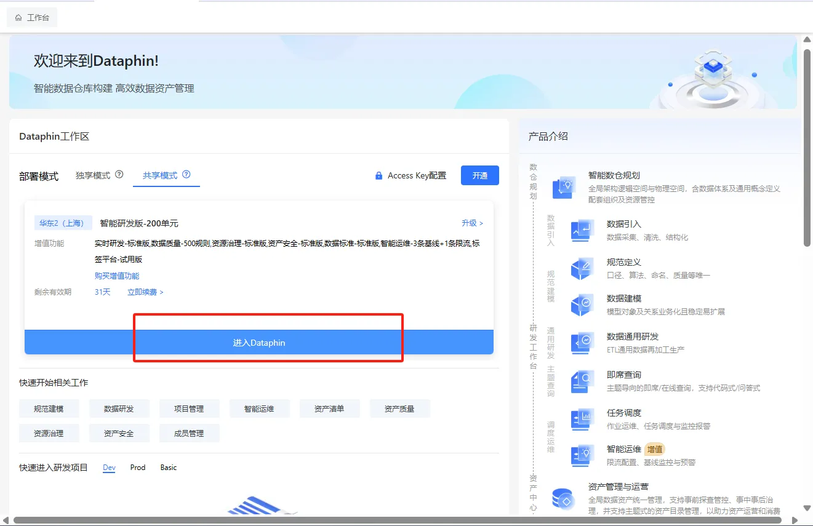Open the 规范建模 quick start shortcut

coord(49,408)
